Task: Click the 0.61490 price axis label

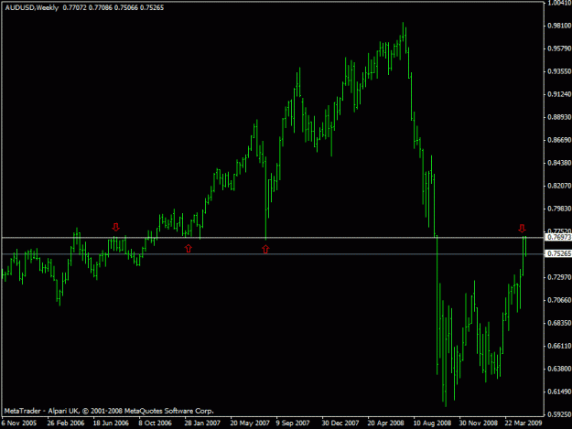Action: coord(559,391)
